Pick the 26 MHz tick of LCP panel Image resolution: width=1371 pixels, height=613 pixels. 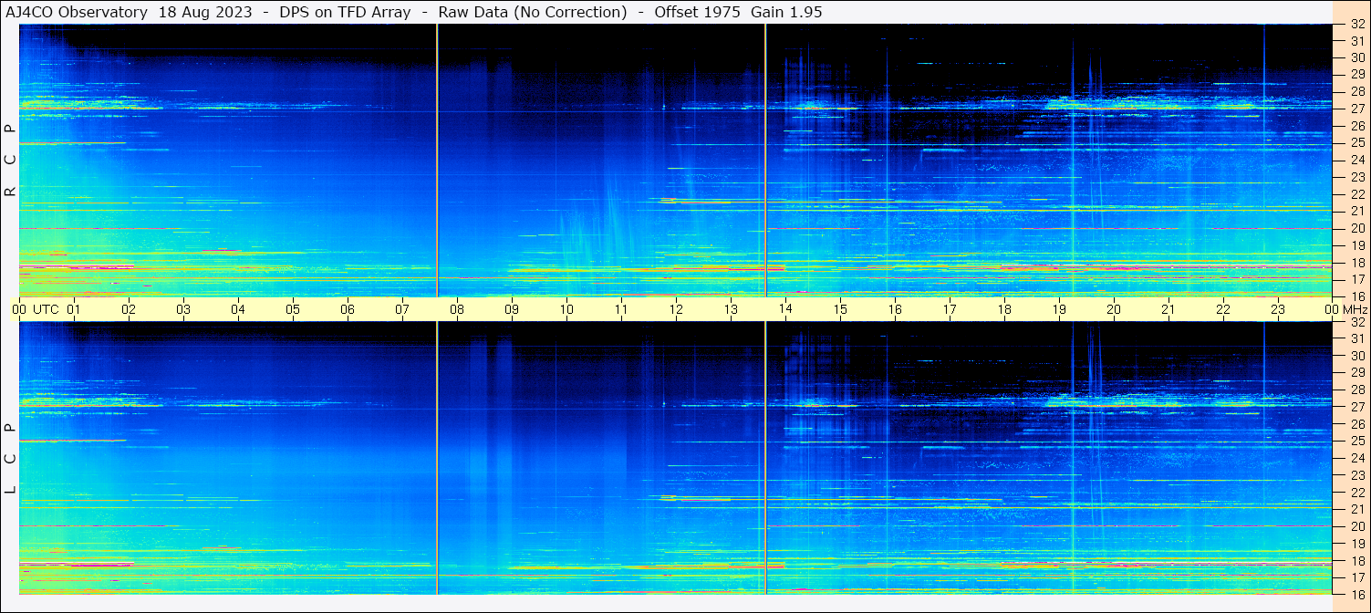[x=1356, y=424]
